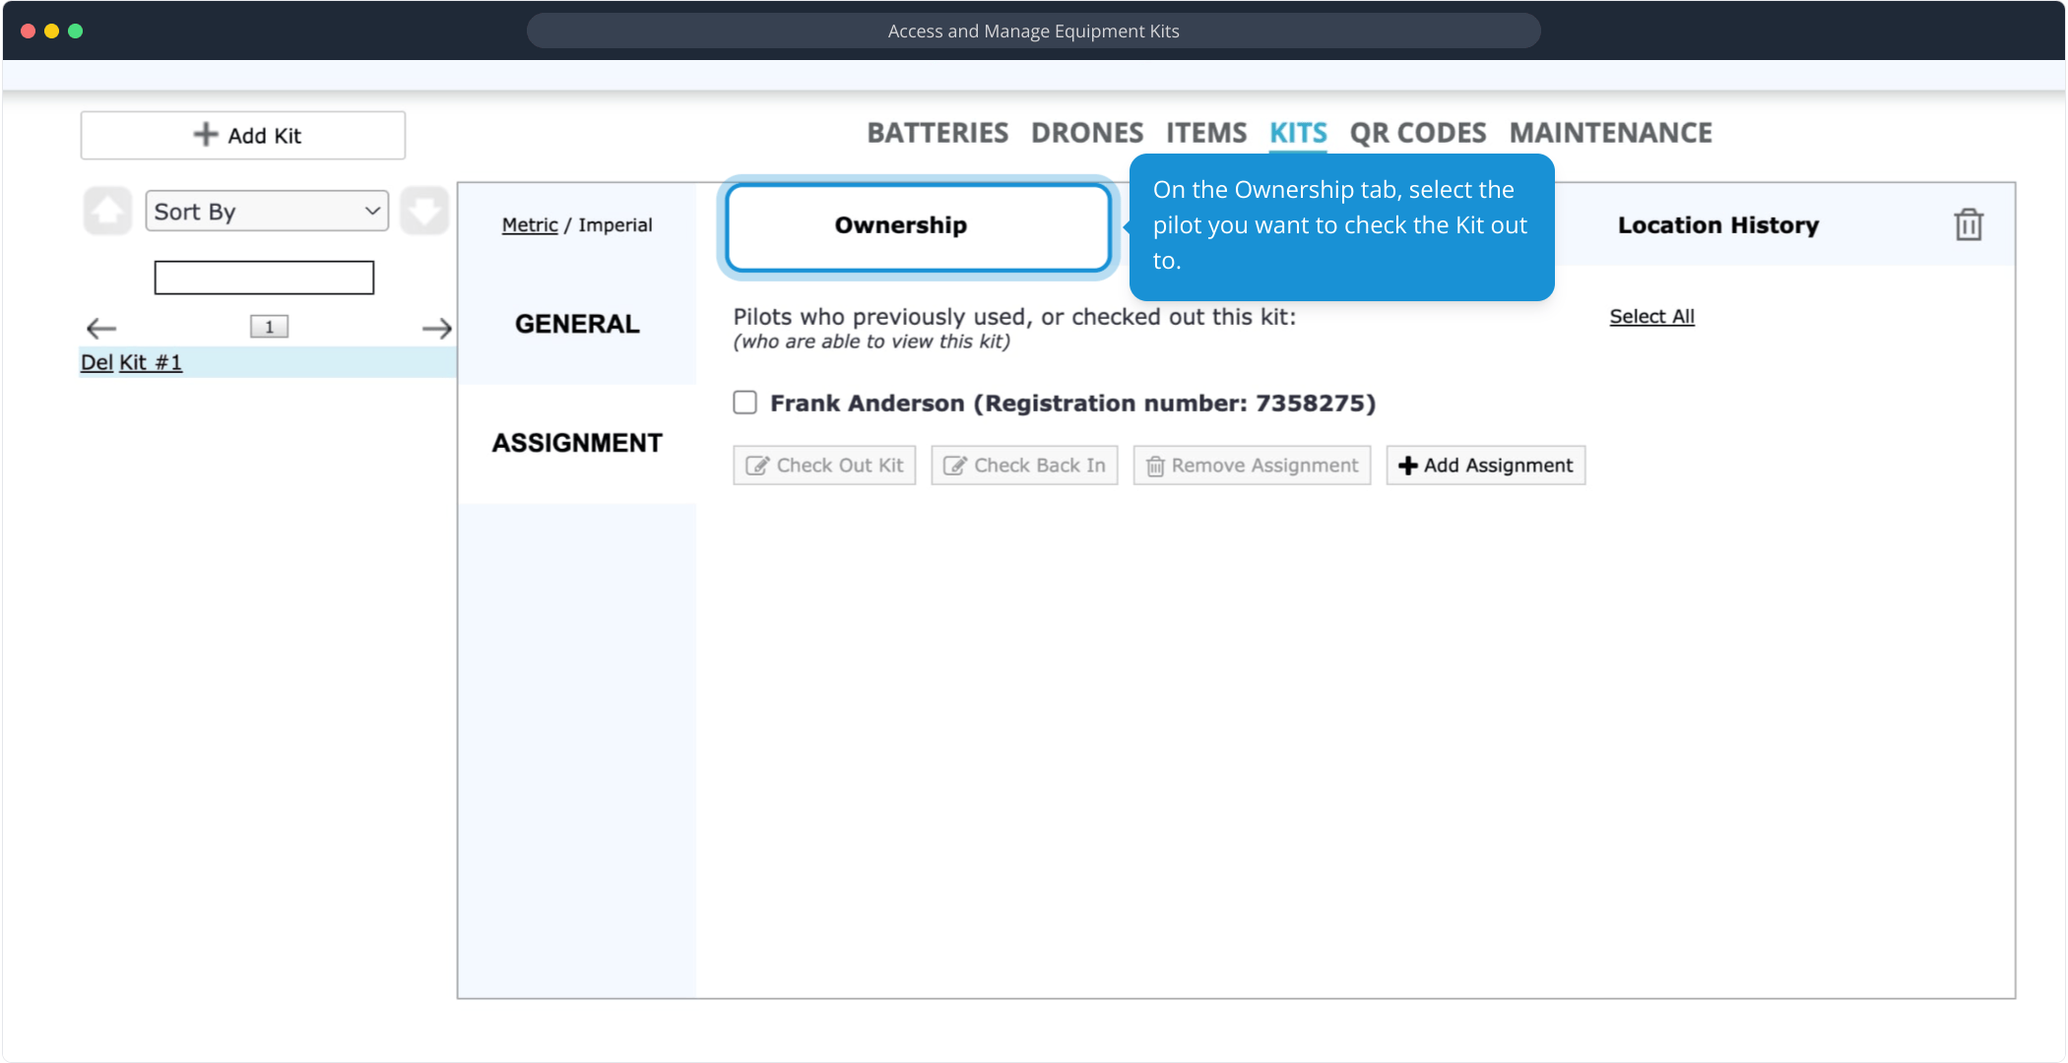Click the sort ascending up arrow

click(x=107, y=211)
